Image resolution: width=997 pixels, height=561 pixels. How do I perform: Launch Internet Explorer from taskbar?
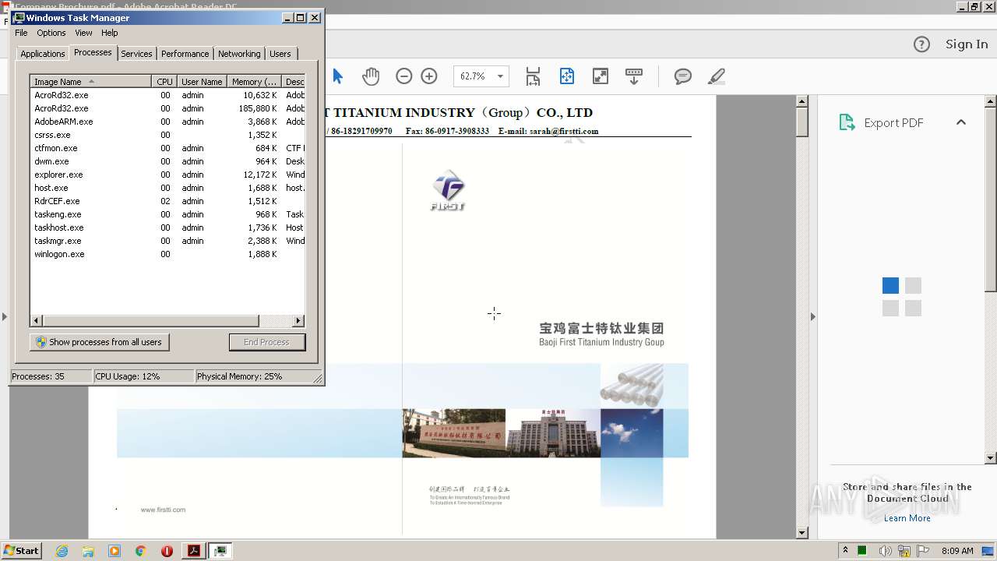(62, 551)
